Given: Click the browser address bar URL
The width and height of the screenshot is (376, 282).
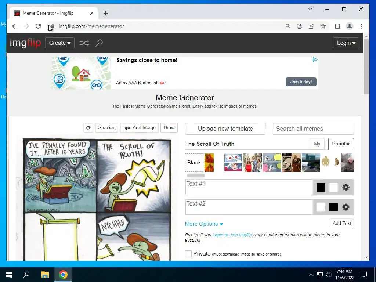Looking at the screenshot, I should tap(91, 26).
